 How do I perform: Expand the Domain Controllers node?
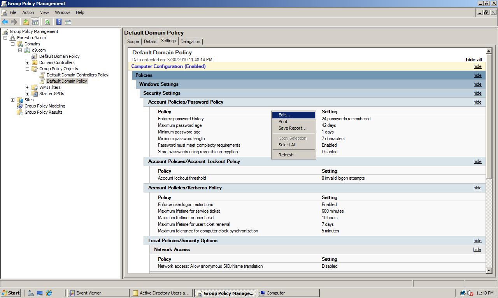(x=27, y=62)
